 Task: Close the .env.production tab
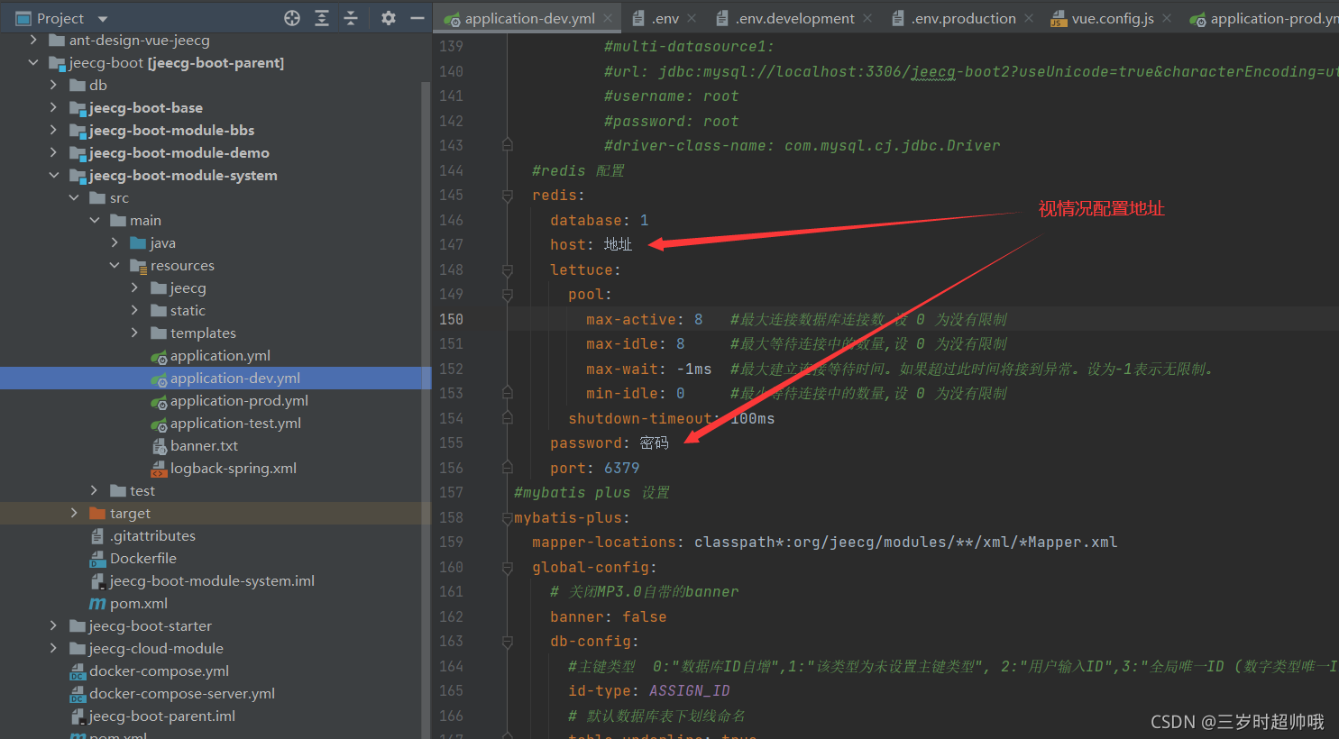pyautogui.click(x=1029, y=18)
